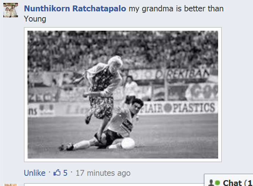Screen dimensions: 253x186
Task: Open Nunthikorn Ratchatapalo's profile name link
Action: [x=75, y=8]
